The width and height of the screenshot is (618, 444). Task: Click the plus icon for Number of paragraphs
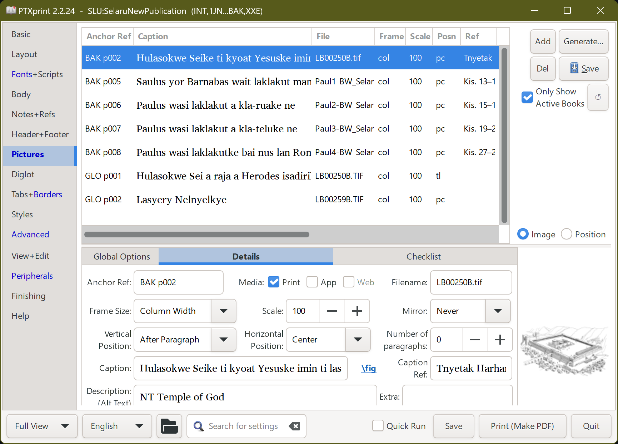coord(500,340)
